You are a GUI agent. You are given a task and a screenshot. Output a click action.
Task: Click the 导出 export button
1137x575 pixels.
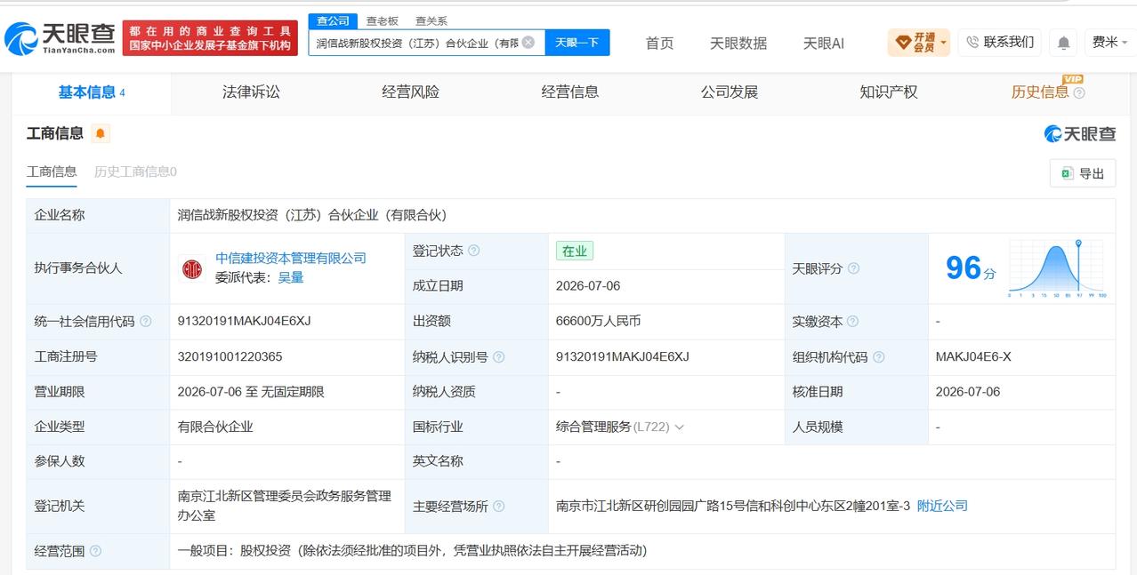click(1083, 173)
